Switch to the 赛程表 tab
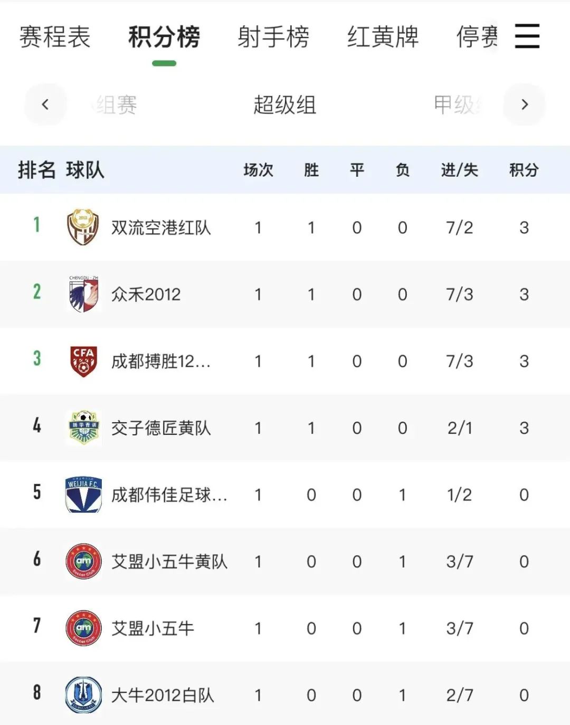This screenshot has height=725, width=570. click(x=56, y=38)
